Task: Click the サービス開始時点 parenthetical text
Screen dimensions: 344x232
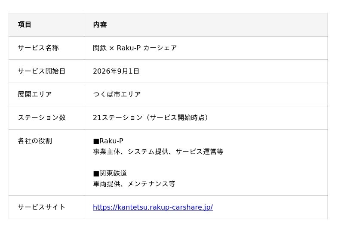Action: tap(178, 118)
